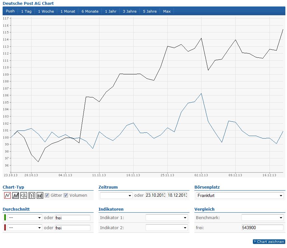Switch to the 6 Monate tab

(x=90, y=11)
